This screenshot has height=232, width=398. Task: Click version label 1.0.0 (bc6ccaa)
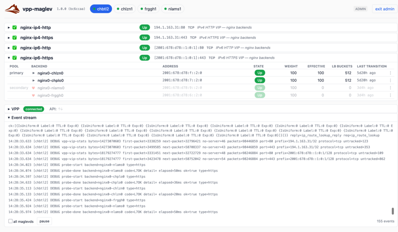click(x=71, y=9)
